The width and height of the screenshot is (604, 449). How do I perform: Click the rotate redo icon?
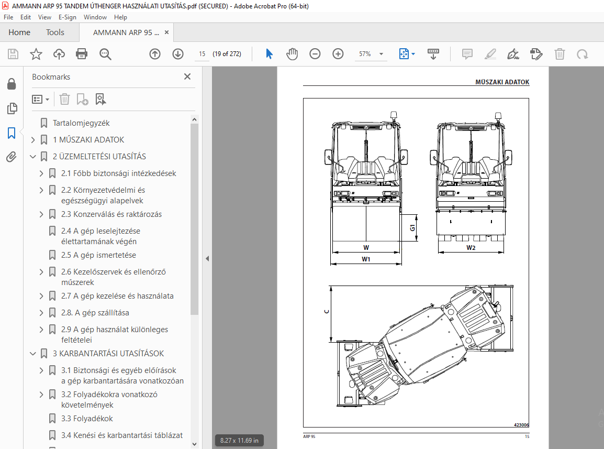(582, 54)
